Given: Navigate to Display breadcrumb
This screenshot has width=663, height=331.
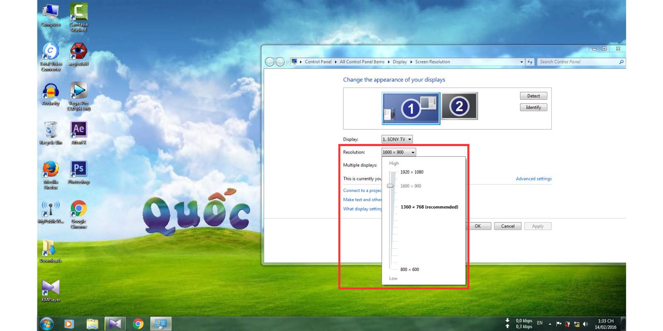Looking at the screenshot, I should coord(400,62).
